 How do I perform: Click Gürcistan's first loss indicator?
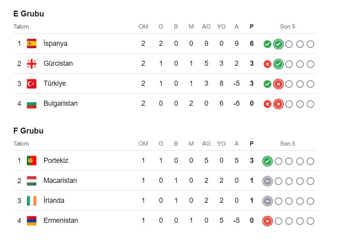(267, 64)
